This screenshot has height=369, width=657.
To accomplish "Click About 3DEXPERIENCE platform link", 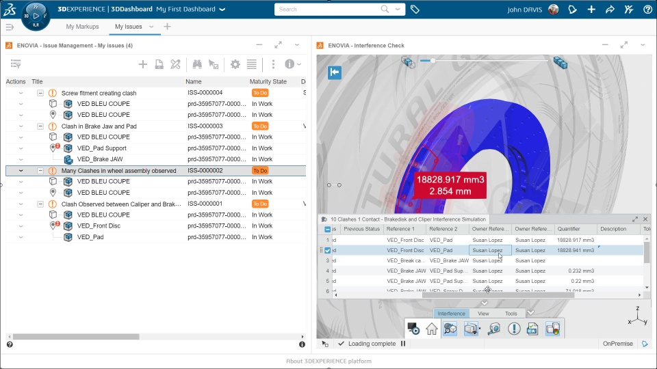I will click(328, 361).
